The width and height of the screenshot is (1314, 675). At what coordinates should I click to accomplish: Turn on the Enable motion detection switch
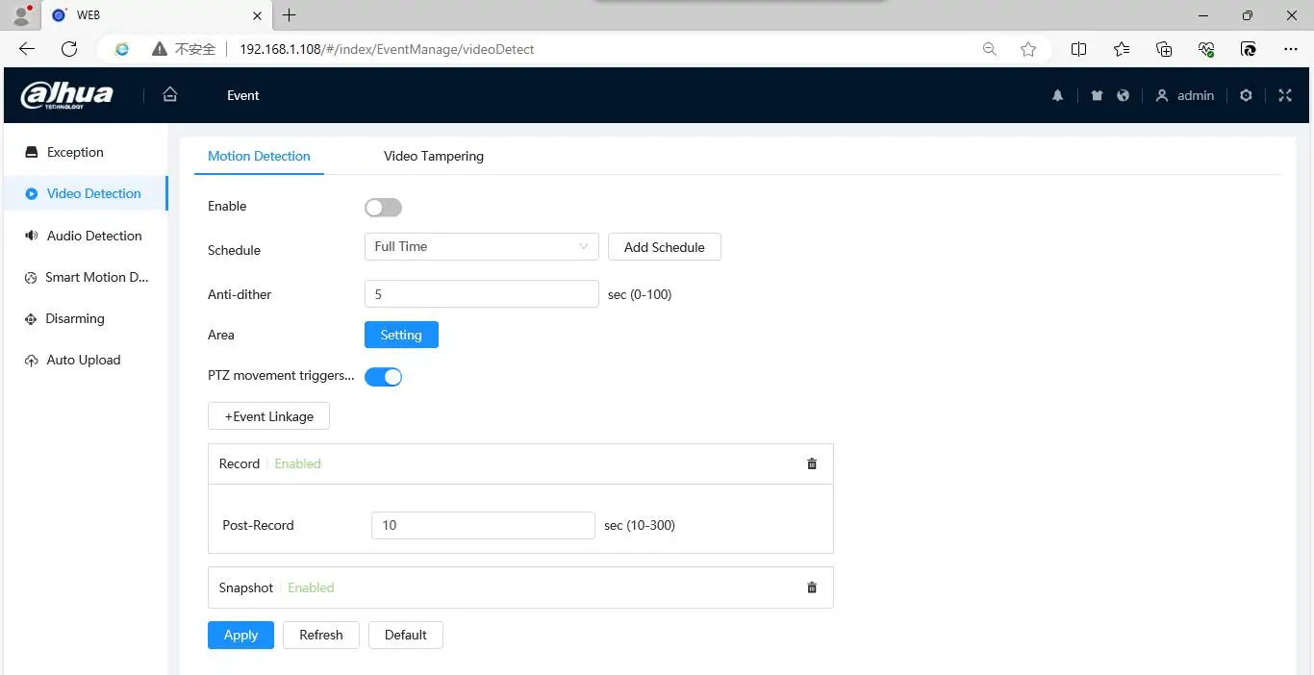pyautogui.click(x=383, y=207)
